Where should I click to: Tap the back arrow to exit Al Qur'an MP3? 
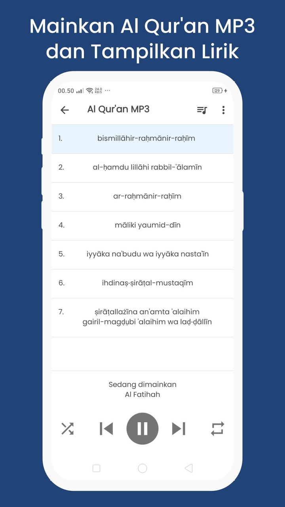(65, 110)
